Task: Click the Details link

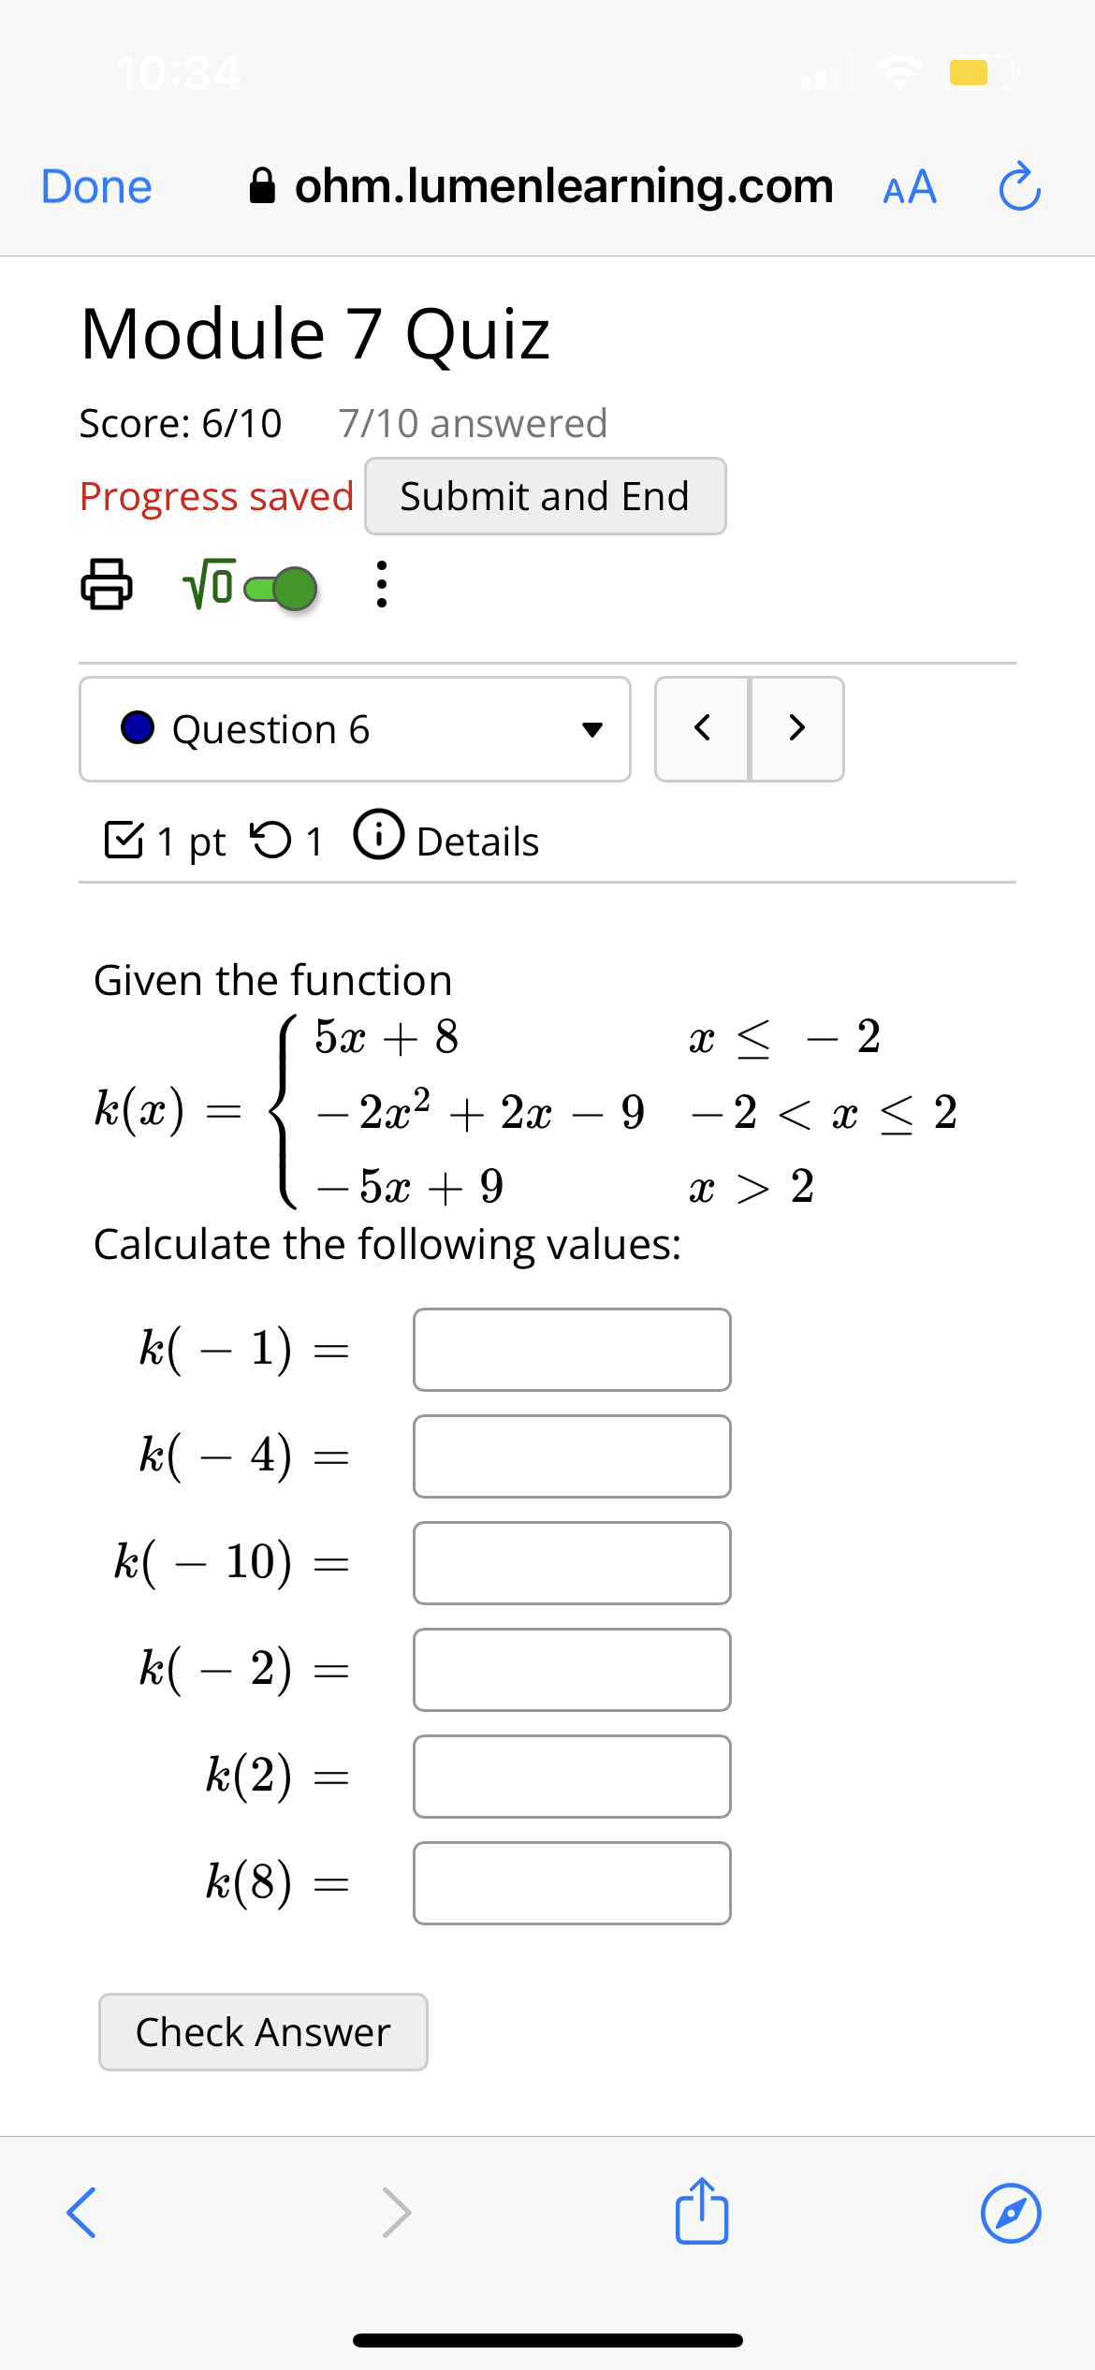Action: coord(475,841)
